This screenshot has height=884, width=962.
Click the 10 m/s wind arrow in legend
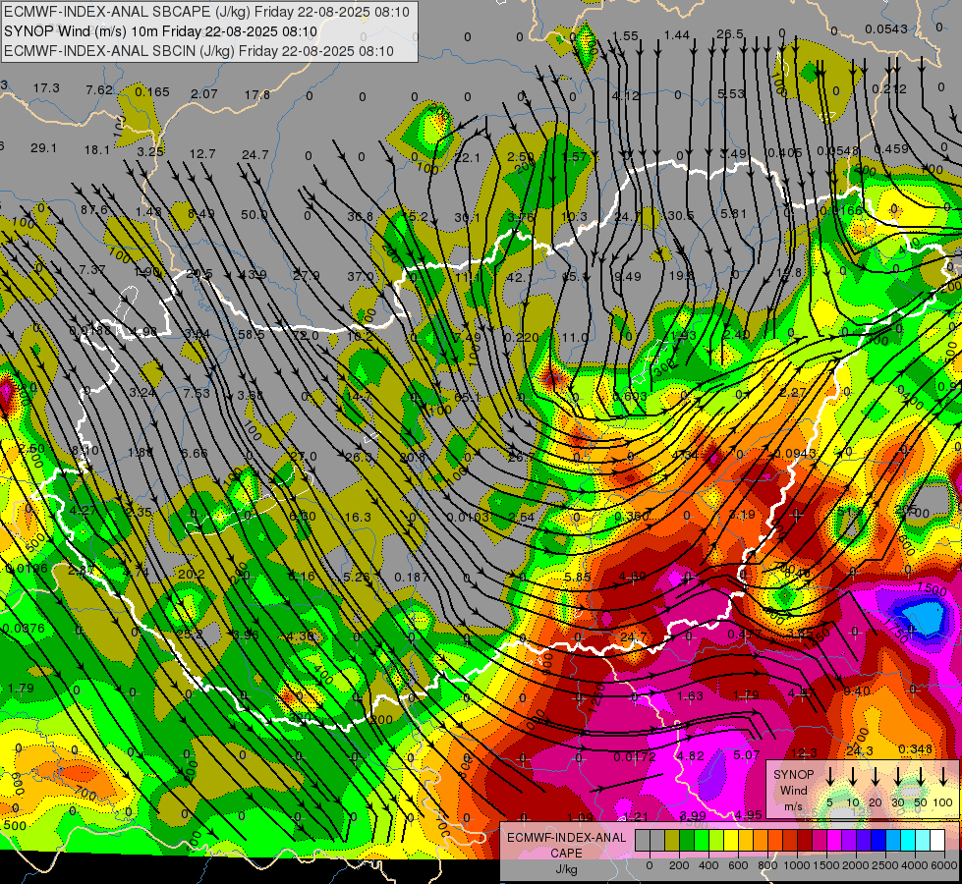click(852, 776)
